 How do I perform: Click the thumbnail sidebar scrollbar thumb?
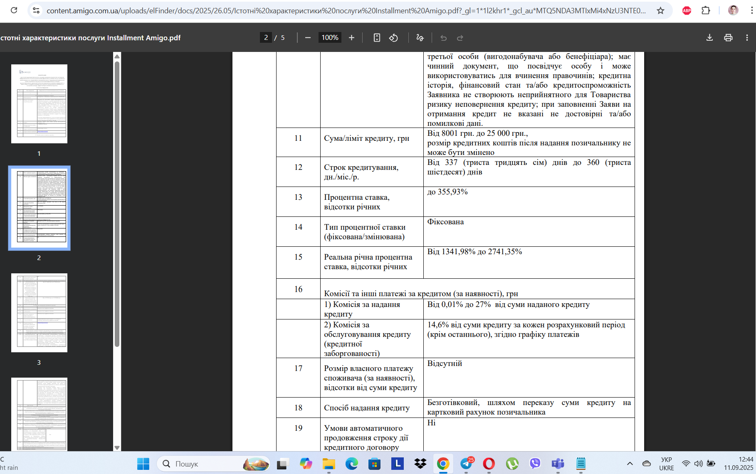(x=117, y=204)
